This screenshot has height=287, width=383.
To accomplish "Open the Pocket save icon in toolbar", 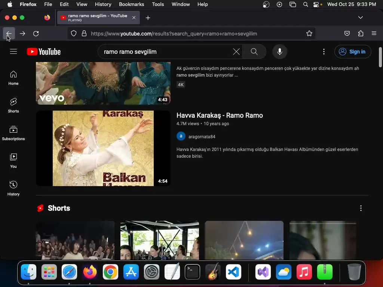I will tap(347, 33).
